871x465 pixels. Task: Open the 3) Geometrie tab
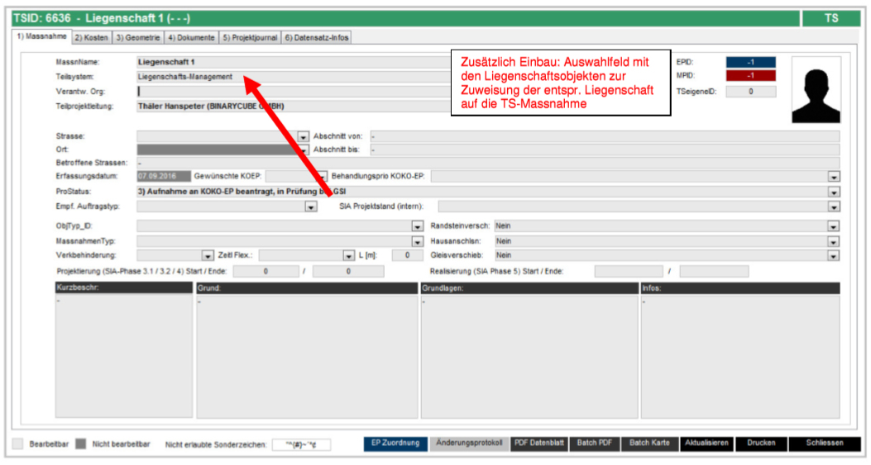137,37
